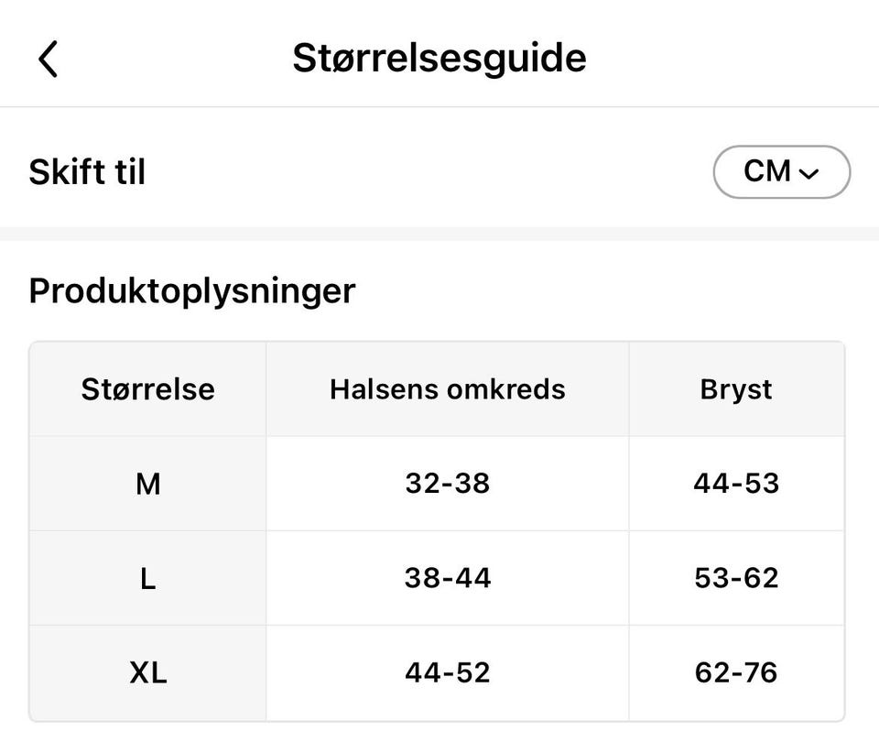Select the Størrelse column header
Screen dimensions: 879x731
147,389
